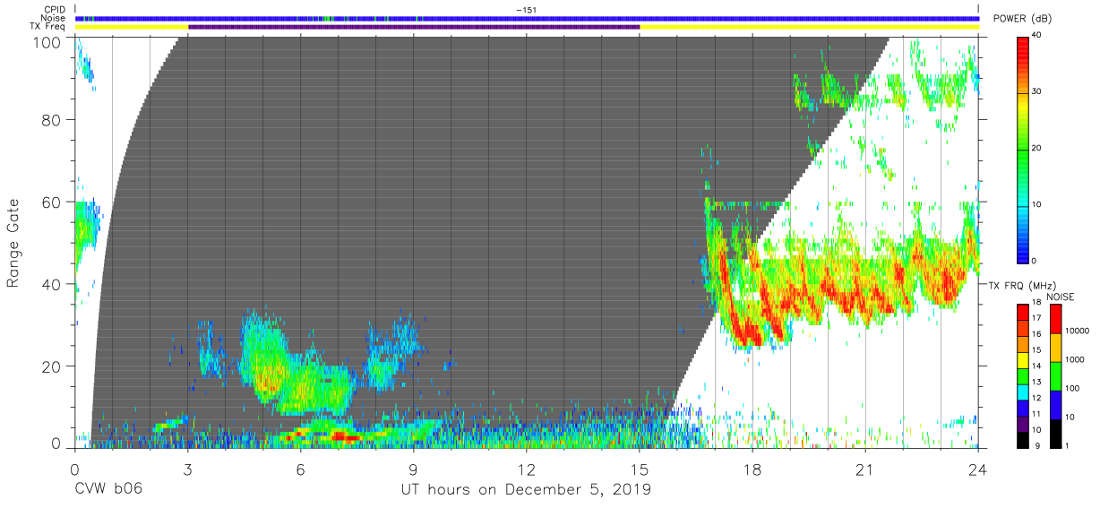1100x508 pixels.
Task: Click the 'UT hours on December 5, 2019' label
Action: tap(525, 489)
